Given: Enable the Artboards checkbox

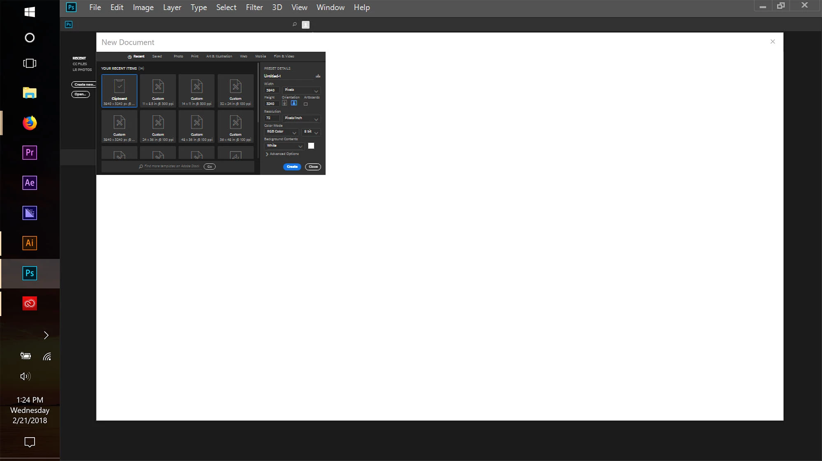Looking at the screenshot, I should click(x=305, y=104).
